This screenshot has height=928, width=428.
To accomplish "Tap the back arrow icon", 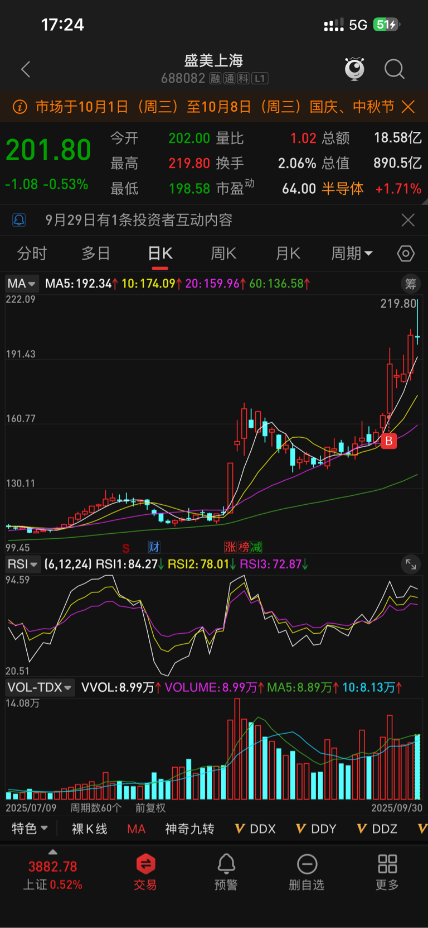I will 25,69.
